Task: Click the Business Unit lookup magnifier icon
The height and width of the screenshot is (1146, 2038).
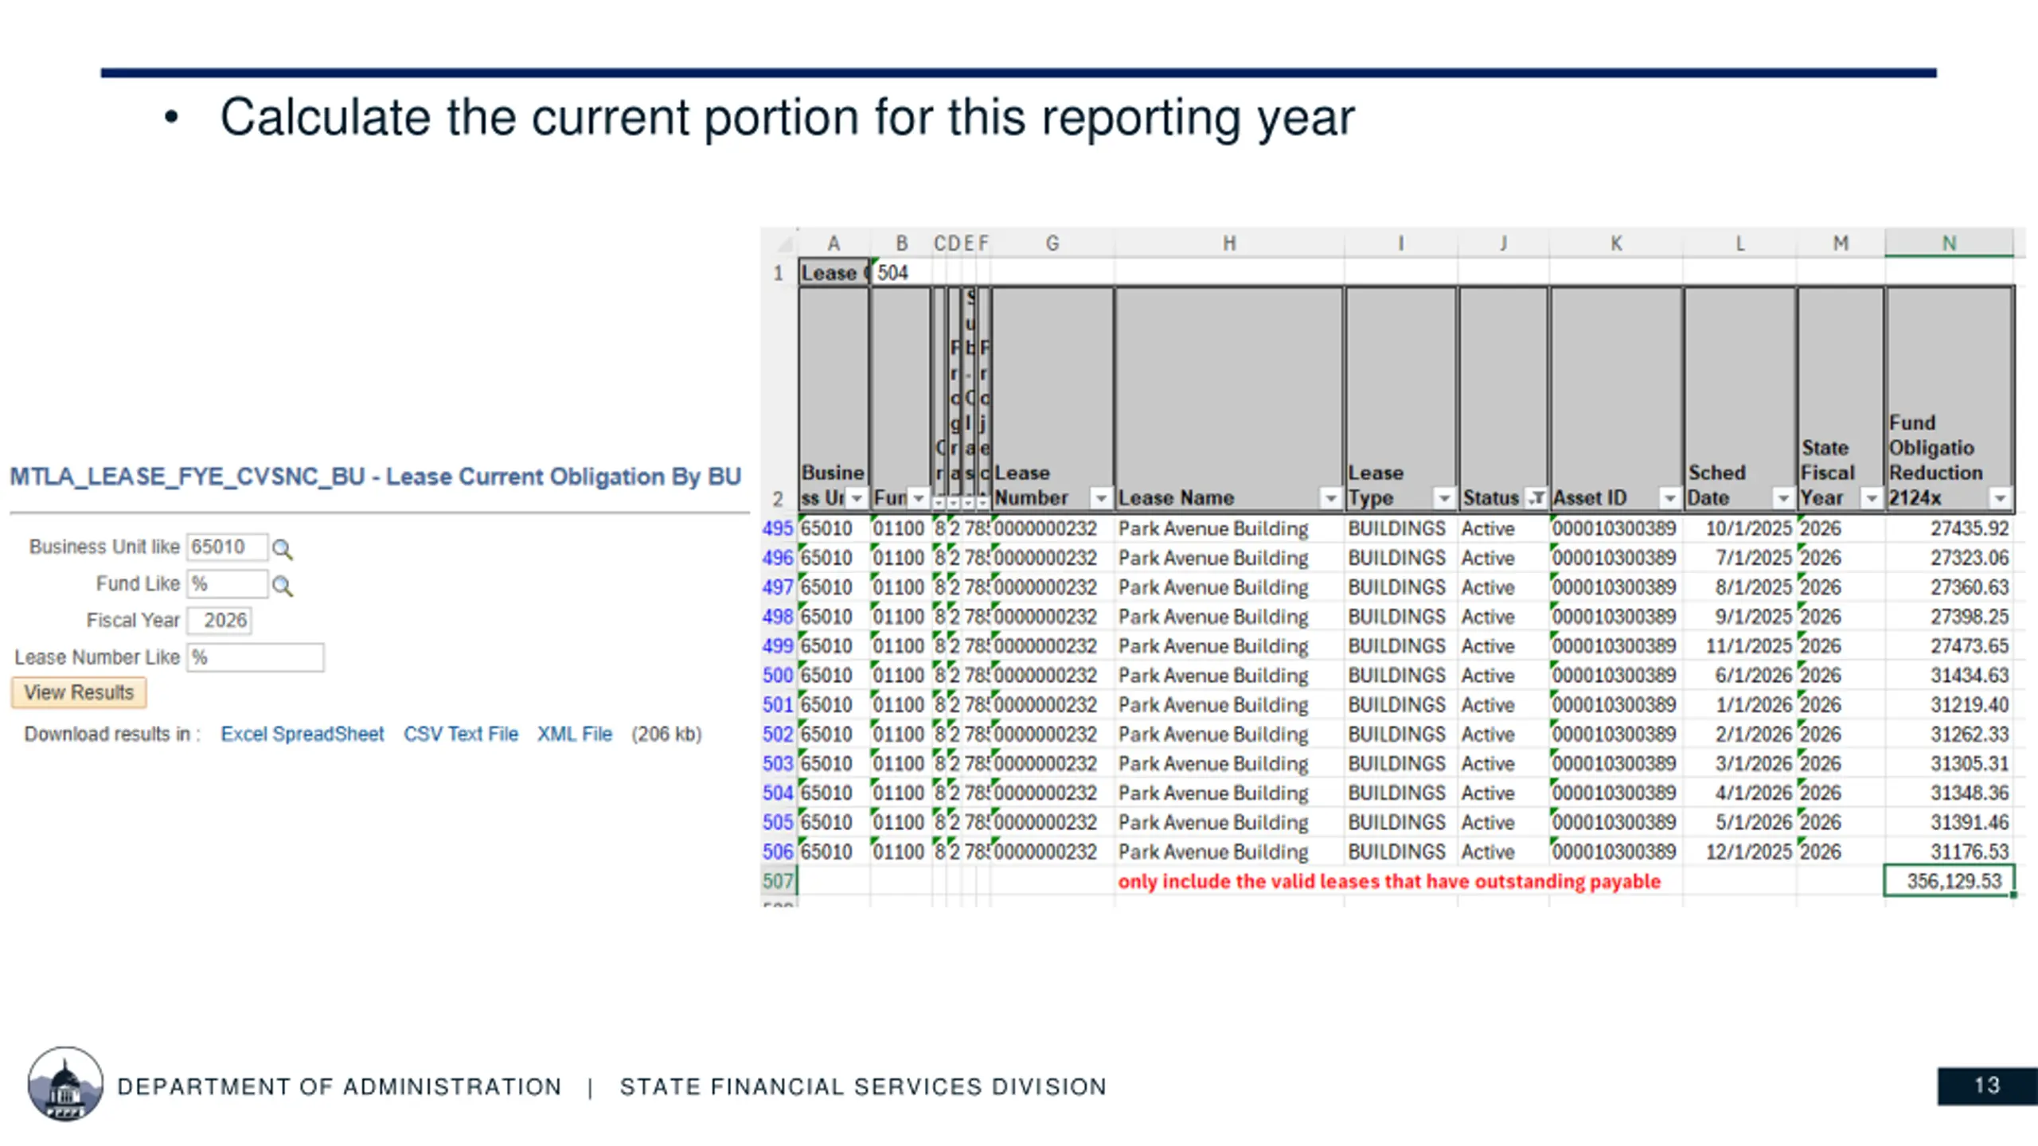Action: coord(282,549)
